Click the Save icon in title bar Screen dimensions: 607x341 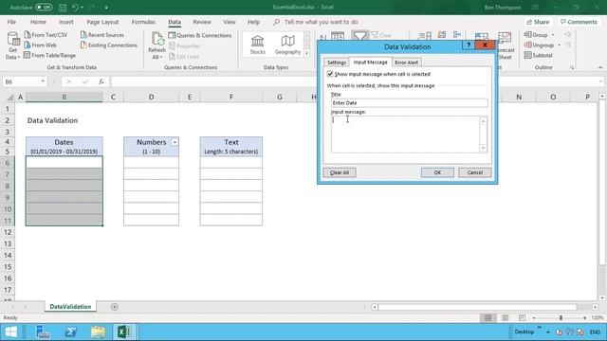[63, 8]
